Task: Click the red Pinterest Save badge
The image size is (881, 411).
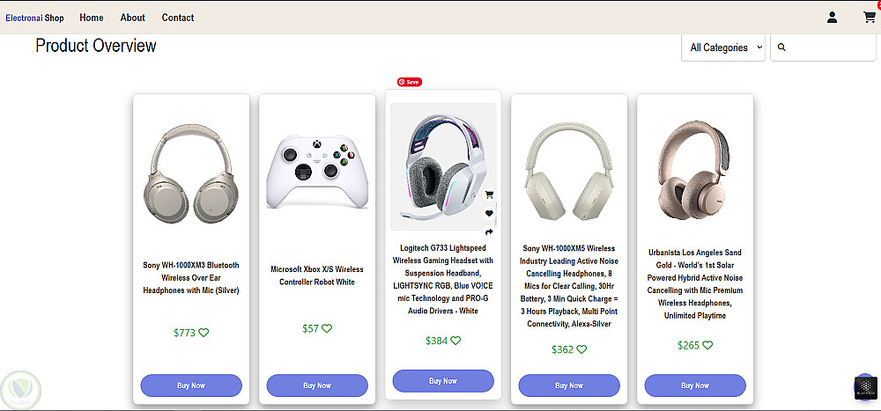Action: tap(409, 82)
